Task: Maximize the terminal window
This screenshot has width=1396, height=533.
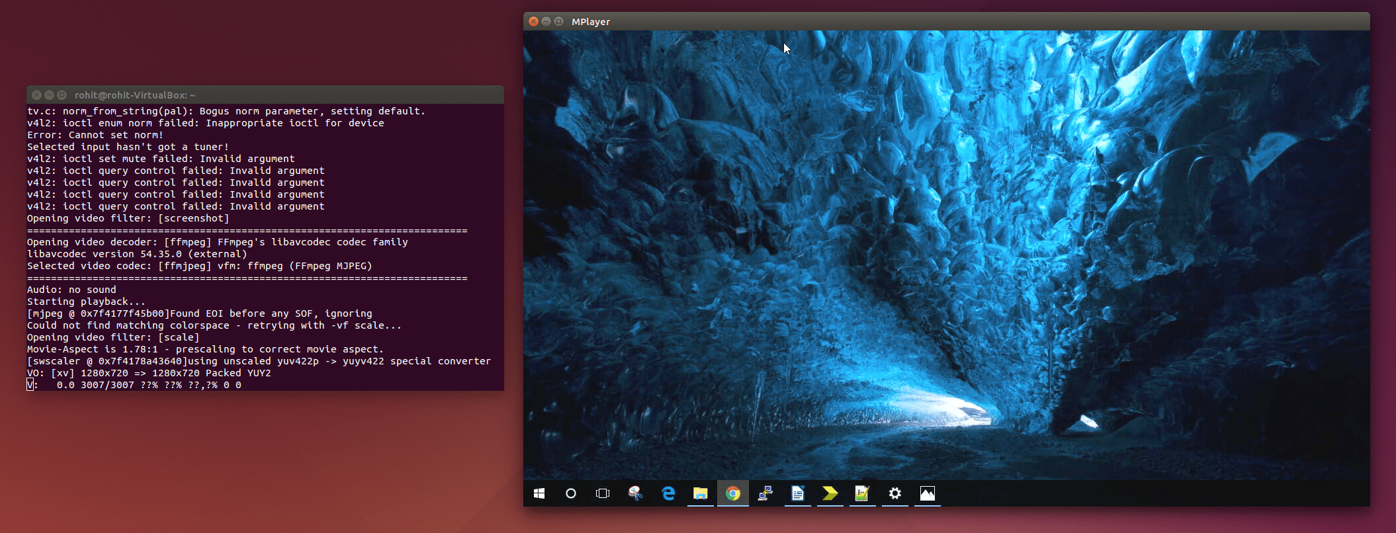Action: [x=62, y=95]
